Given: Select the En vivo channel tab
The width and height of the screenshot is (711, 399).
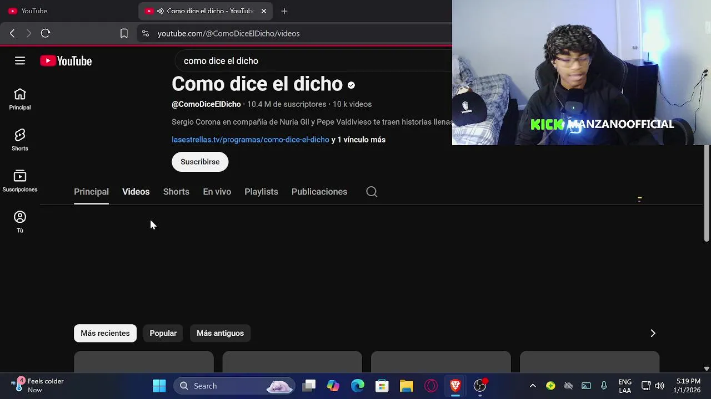Looking at the screenshot, I should [217, 192].
